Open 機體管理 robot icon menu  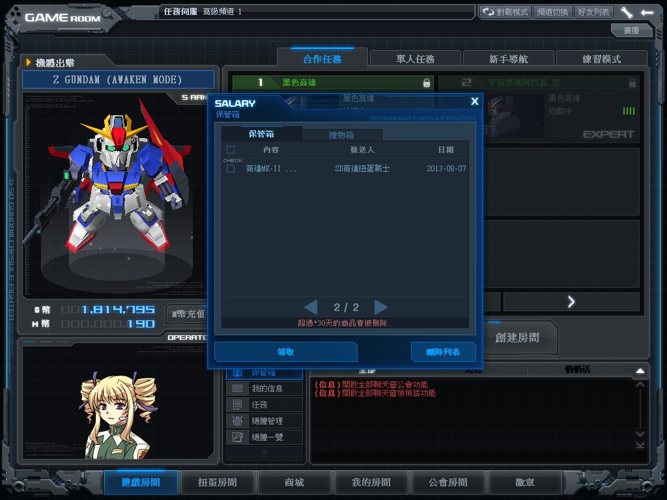[266, 421]
